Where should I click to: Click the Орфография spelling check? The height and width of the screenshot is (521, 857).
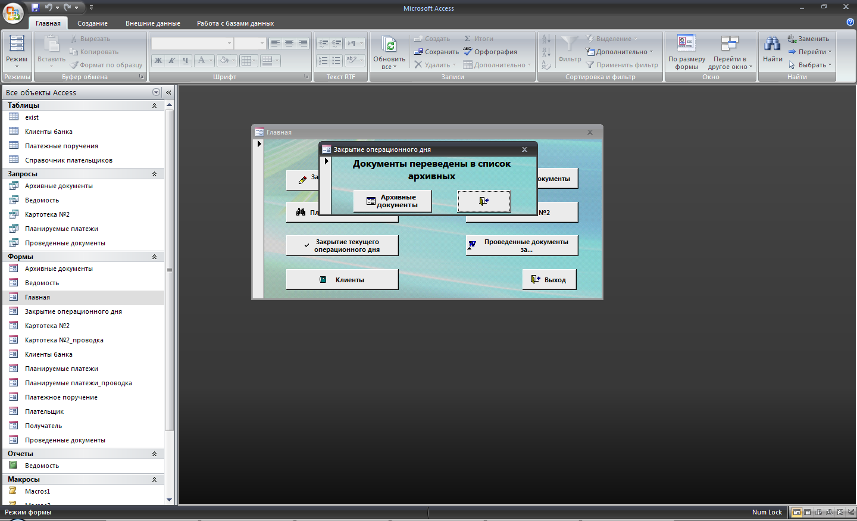point(490,52)
